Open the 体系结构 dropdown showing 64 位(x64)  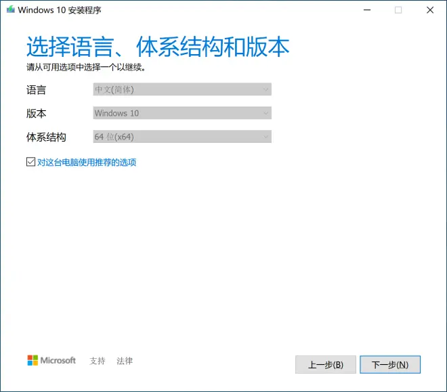tap(182, 137)
